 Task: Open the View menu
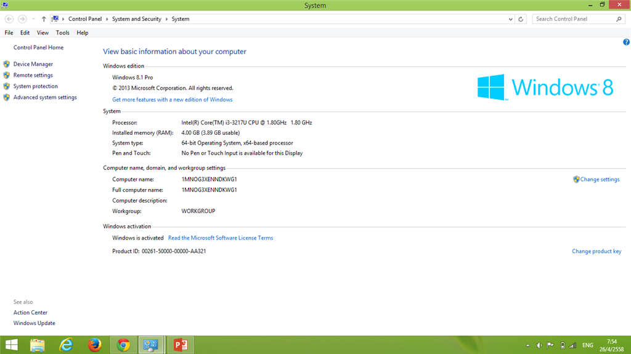pyautogui.click(x=43, y=33)
